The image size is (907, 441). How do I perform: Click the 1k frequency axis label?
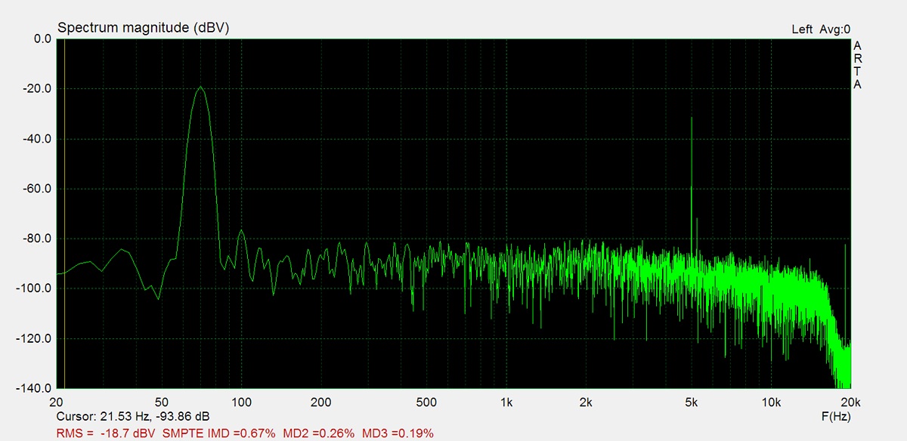pyautogui.click(x=506, y=401)
